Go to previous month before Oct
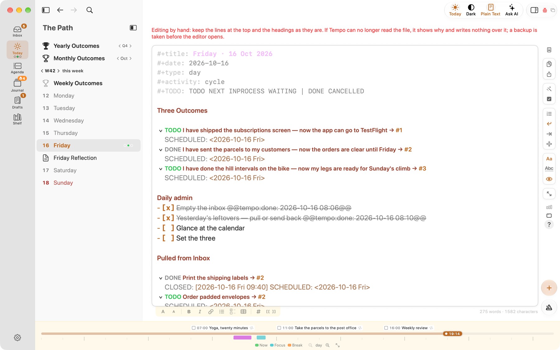 coord(118,58)
